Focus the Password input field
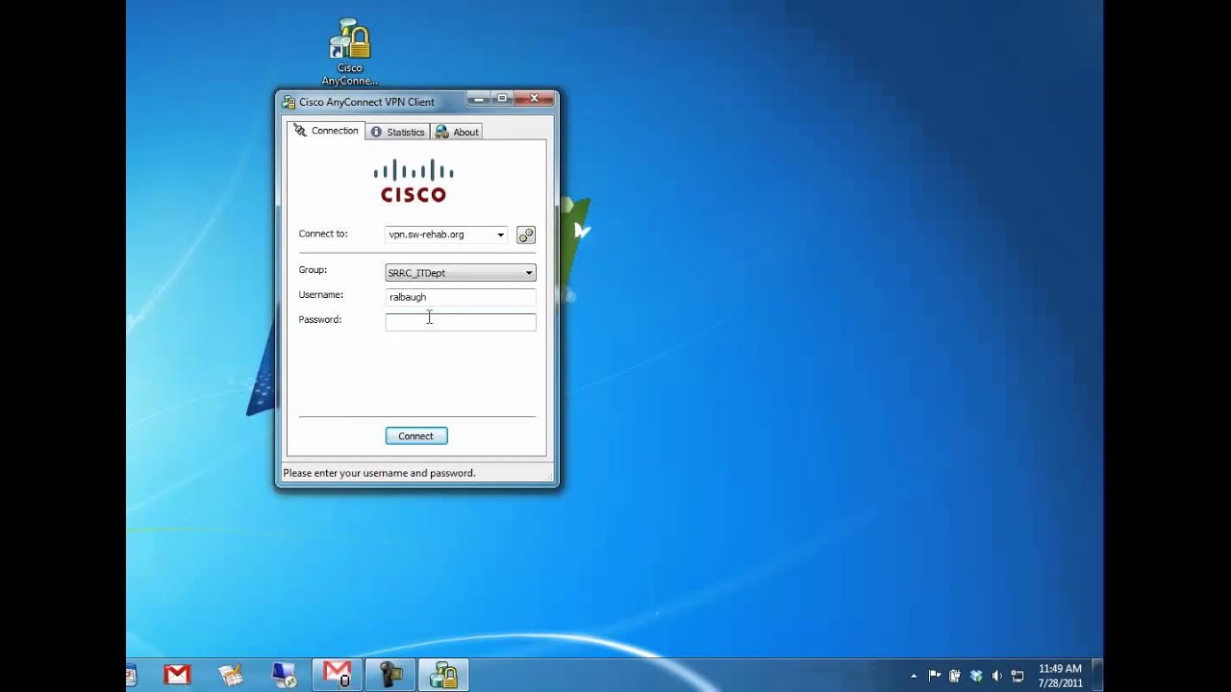Screen dimensions: 1231x692 [461, 322]
